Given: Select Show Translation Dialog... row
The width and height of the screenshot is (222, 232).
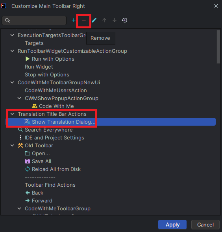Looking at the screenshot, I should pos(111,122).
